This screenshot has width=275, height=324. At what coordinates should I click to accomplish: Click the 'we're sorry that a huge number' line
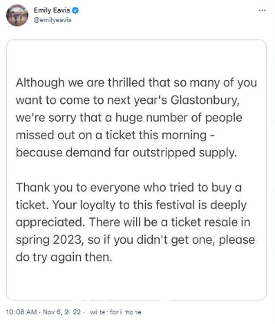tap(129, 118)
